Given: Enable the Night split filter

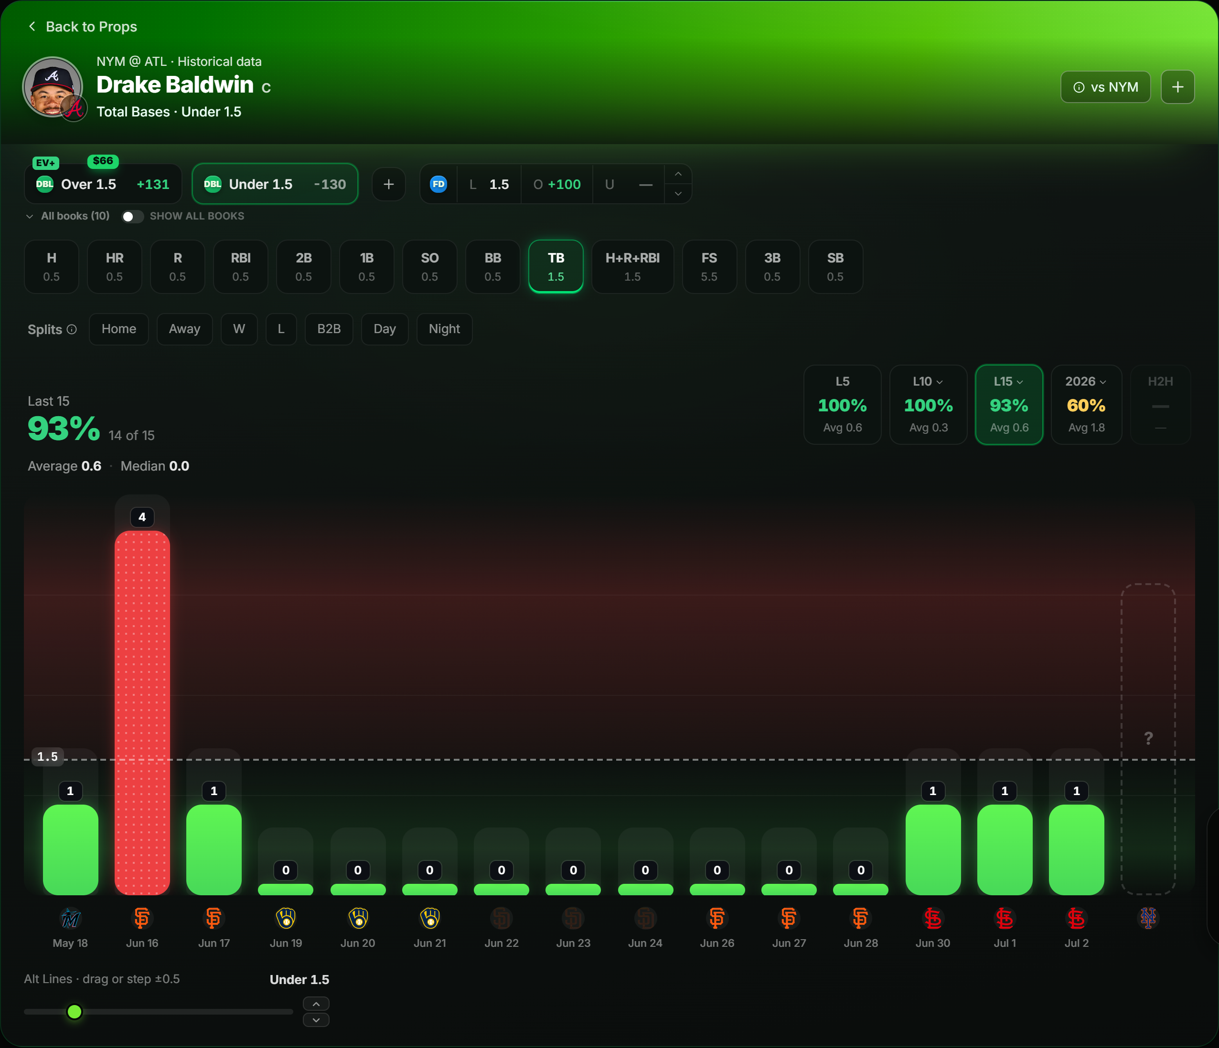Looking at the screenshot, I should click(x=444, y=329).
